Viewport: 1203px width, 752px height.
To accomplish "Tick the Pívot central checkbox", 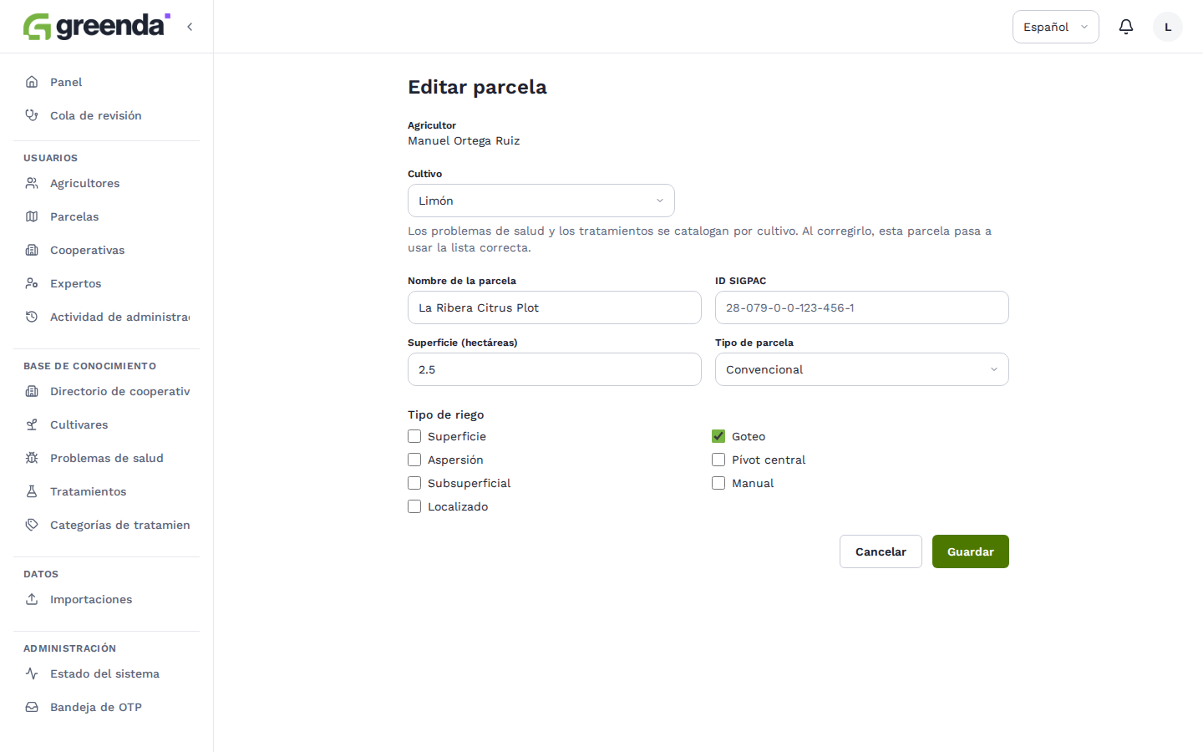I will click(718, 460).
